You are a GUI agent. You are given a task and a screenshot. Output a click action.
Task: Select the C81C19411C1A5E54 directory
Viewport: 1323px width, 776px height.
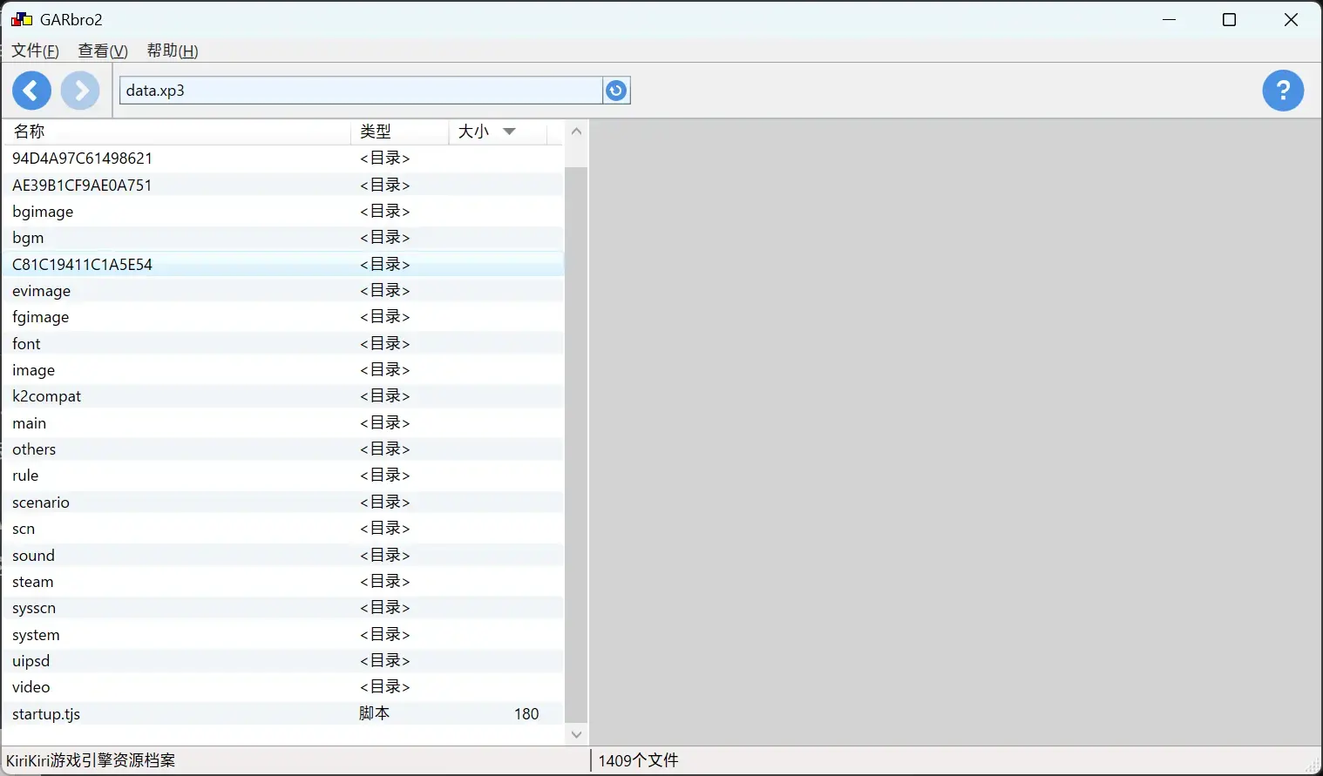(x=283, y=264)
